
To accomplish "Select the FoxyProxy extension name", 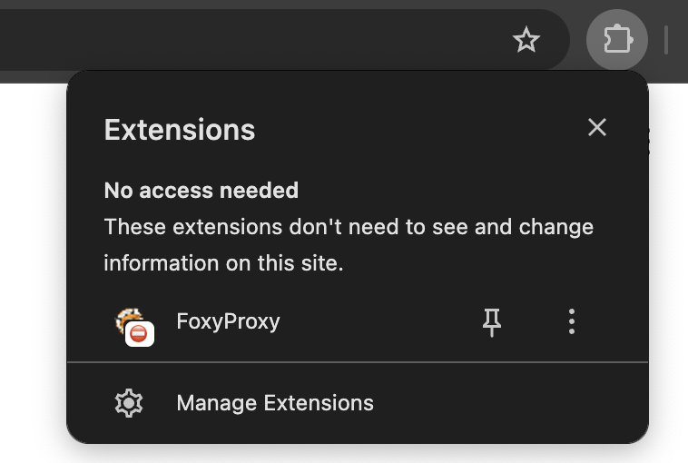I will [x=228, y=321].
